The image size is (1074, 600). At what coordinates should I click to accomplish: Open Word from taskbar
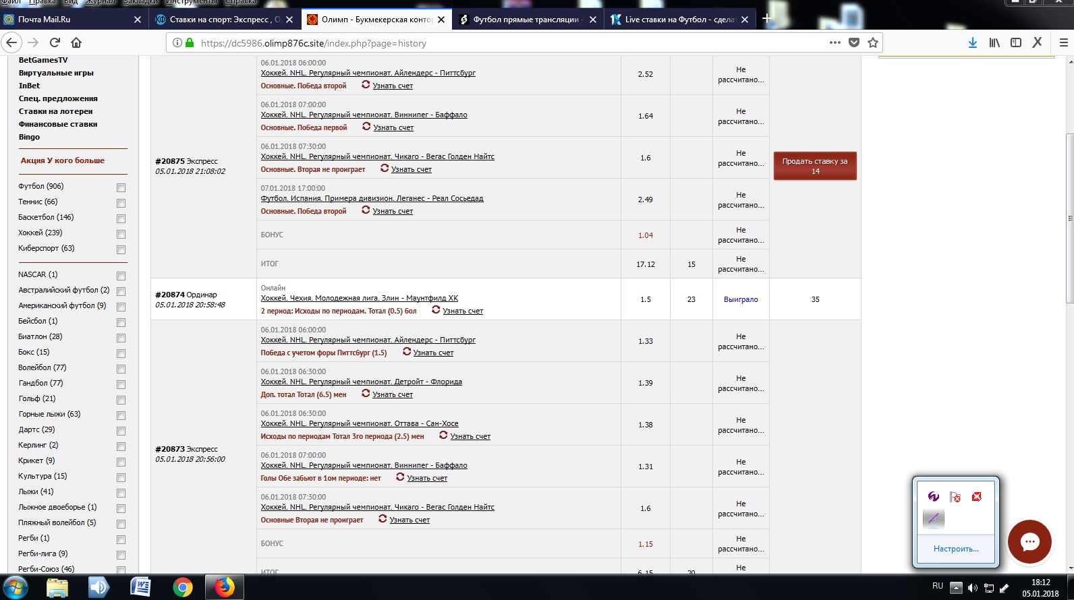pos(140,587)
